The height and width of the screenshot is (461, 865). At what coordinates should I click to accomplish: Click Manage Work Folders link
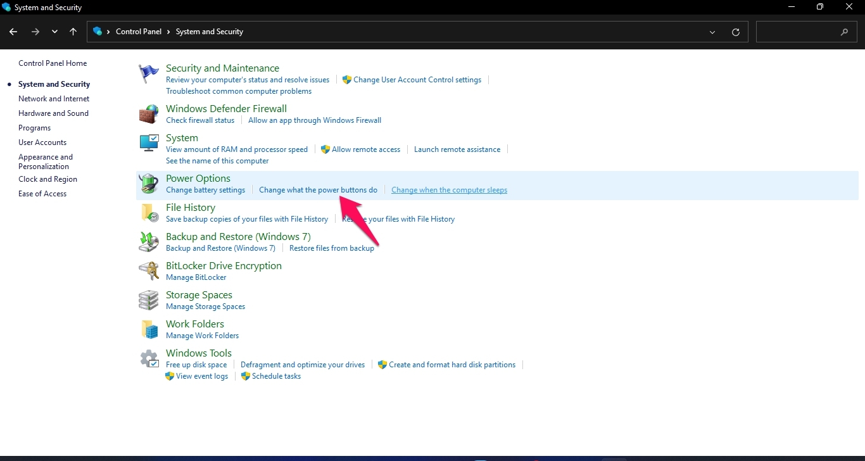click(x=202, y=336)
